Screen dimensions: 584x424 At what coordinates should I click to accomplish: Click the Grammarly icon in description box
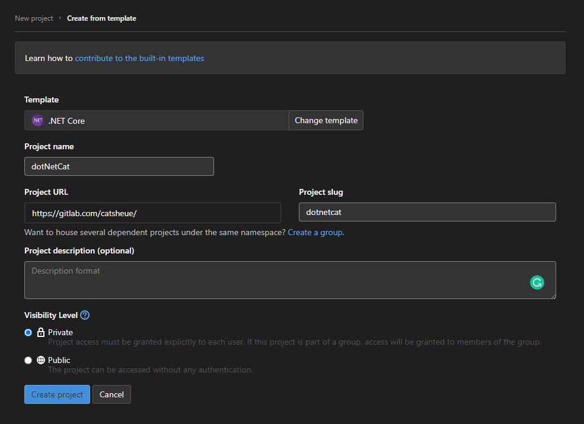(x=537, y=282)
